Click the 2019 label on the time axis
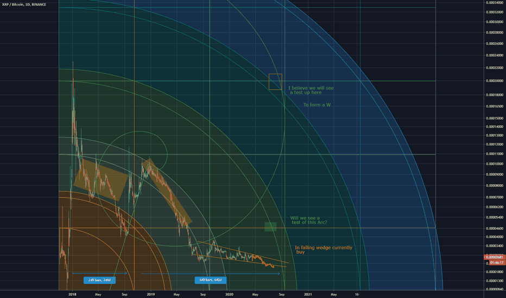 pyautogui.click(x=151, y=294)
